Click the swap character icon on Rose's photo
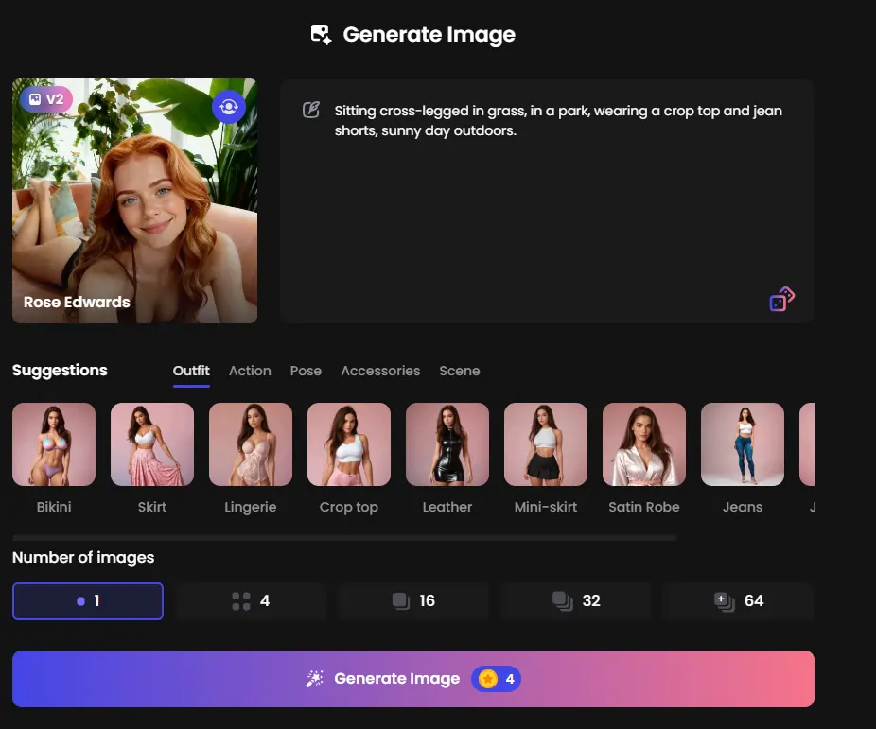The height and width of the screenshot is (729, 876). tap(229, 106)
